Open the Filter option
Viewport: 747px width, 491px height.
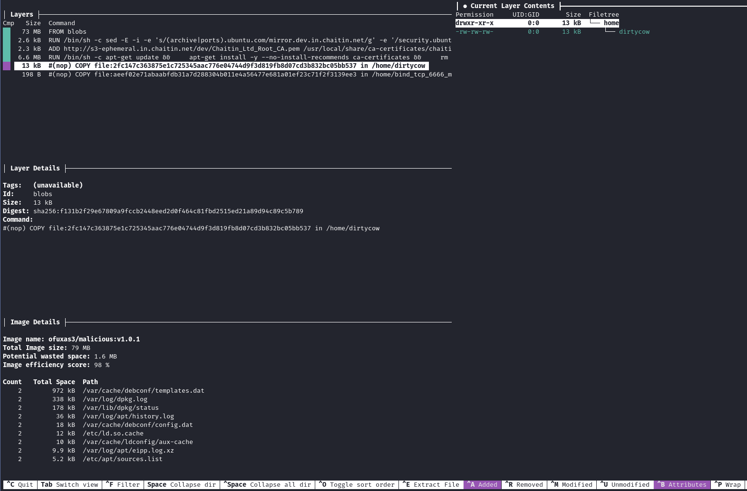click(x=123, y=485)
